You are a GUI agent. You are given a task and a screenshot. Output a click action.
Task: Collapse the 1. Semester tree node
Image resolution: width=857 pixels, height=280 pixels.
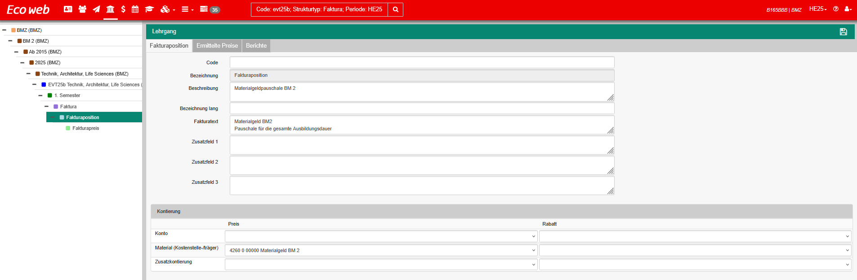point(40,95)
